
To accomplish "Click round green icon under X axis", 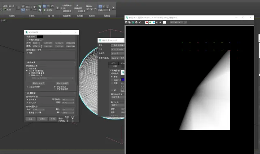I will click(x=45, y=10).
